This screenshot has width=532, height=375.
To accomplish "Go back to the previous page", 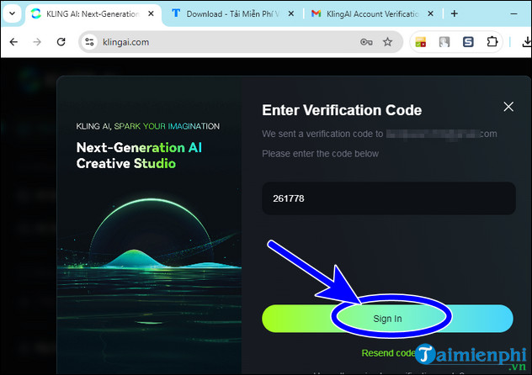I will pyautogui.click(x=14, y=42).
